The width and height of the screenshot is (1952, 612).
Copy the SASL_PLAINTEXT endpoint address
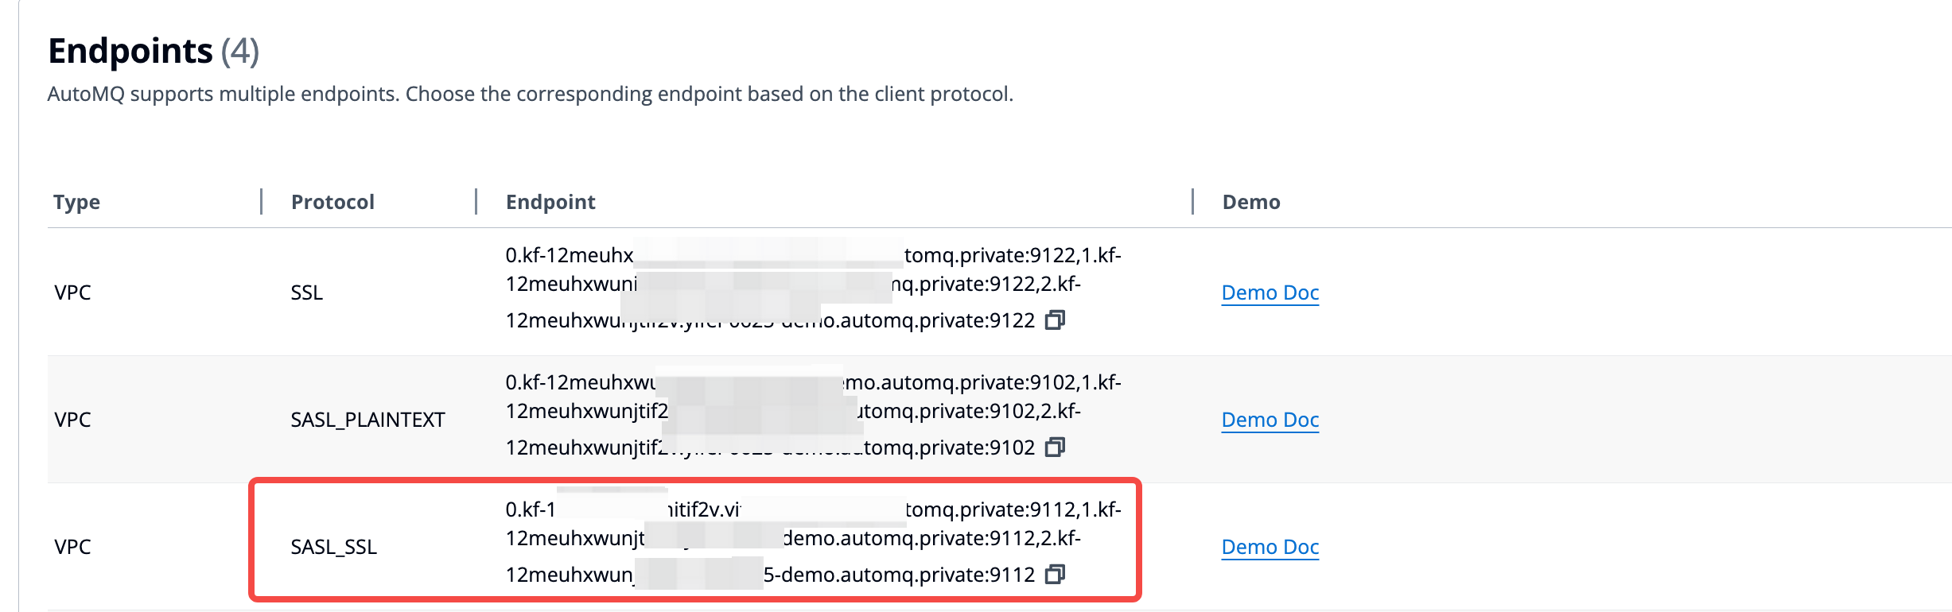pos(1055,447)
